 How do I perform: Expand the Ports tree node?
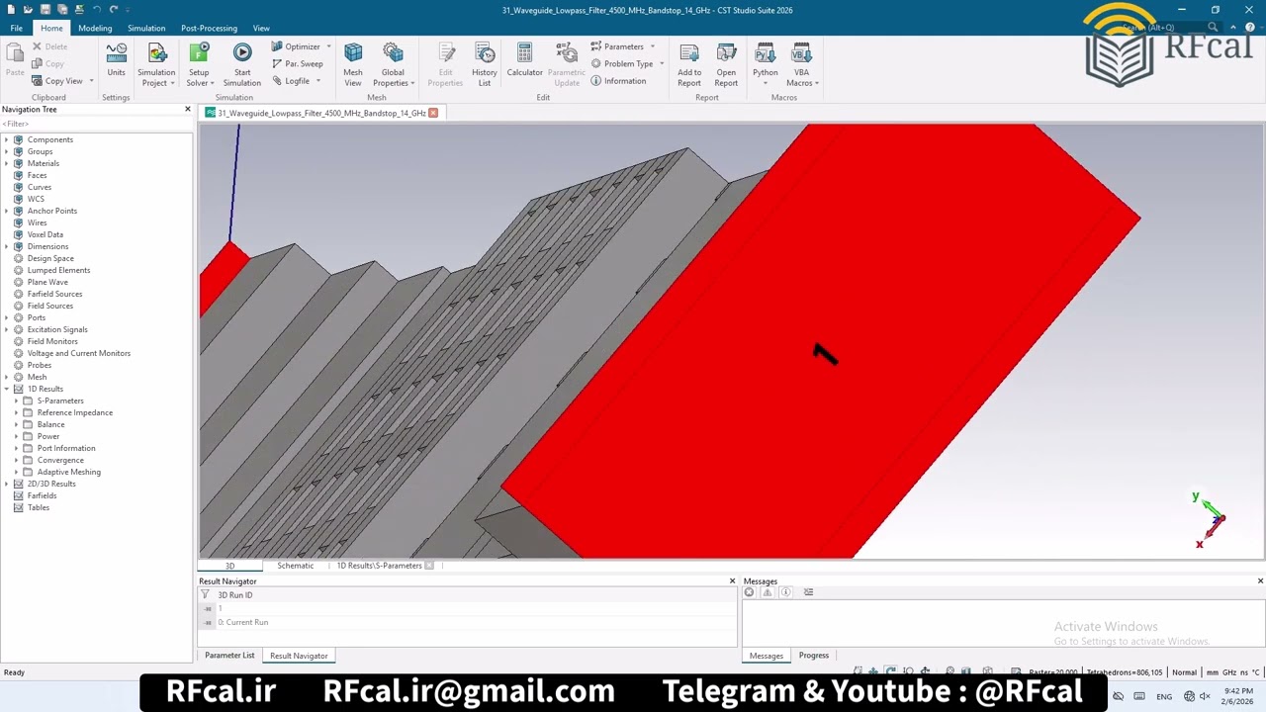(x=6, y=317)
